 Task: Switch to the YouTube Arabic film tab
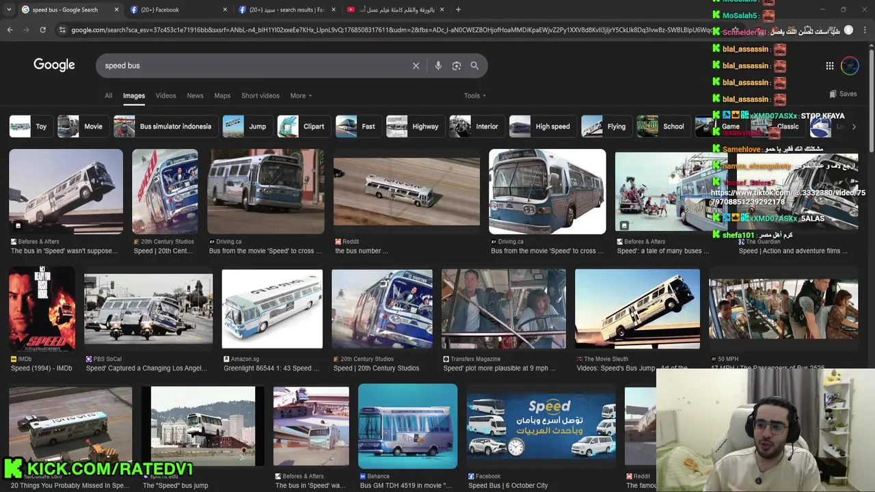coord(395,10)
